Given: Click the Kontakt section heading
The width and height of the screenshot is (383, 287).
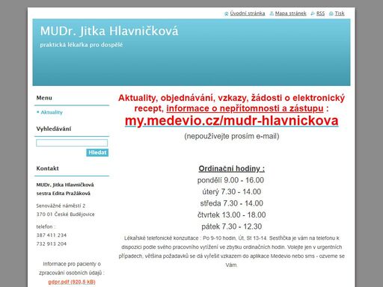Looking at the screenshot, I should point(47,168).
